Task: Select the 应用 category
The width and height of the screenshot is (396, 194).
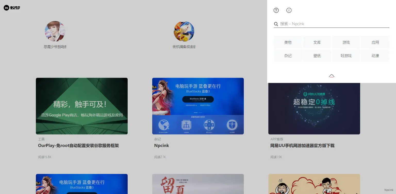Action: (375, 42)
